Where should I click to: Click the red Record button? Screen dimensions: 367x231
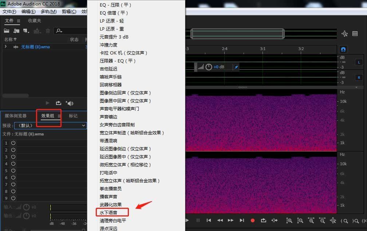pos(253,220)
